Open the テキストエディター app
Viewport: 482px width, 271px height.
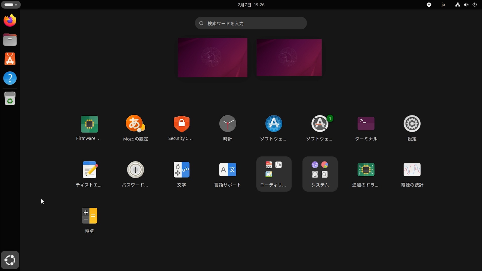pyautogui.click(x=89, y=170)
